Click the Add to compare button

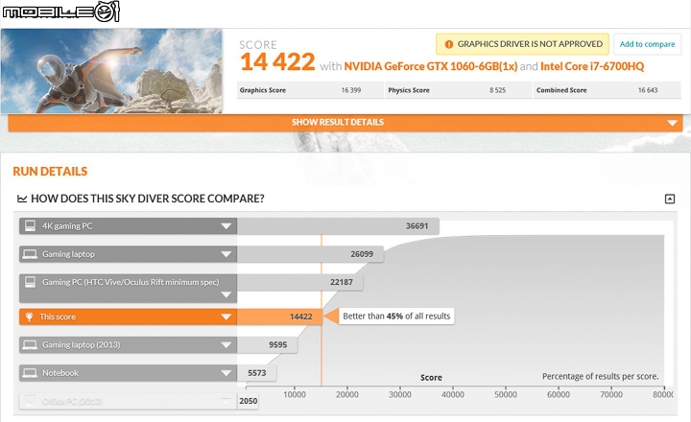tap(647, 44)
